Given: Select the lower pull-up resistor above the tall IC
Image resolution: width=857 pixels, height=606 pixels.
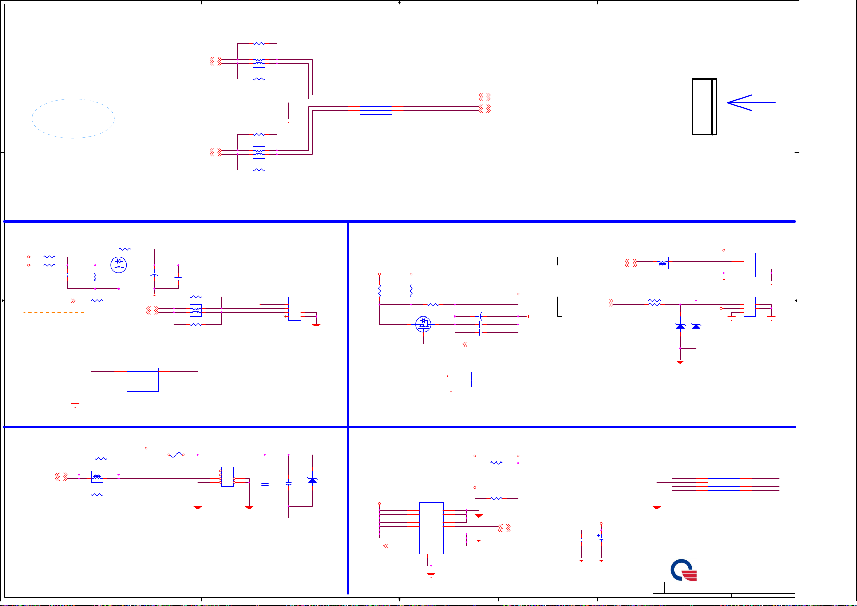Looking at the screenshot, I should click(x=496, y=498).
